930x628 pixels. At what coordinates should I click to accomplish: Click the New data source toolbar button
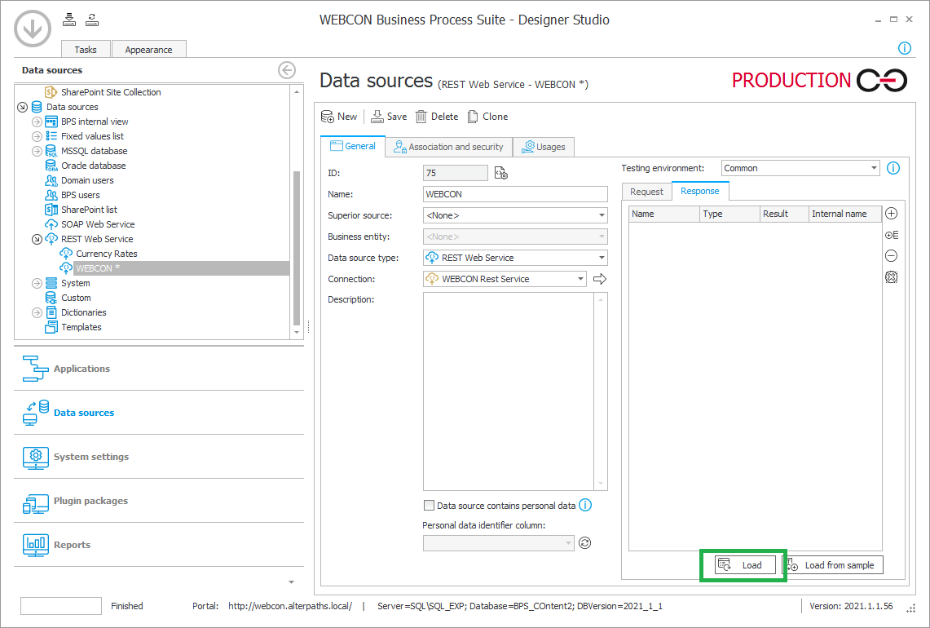[x=339, y=117]
